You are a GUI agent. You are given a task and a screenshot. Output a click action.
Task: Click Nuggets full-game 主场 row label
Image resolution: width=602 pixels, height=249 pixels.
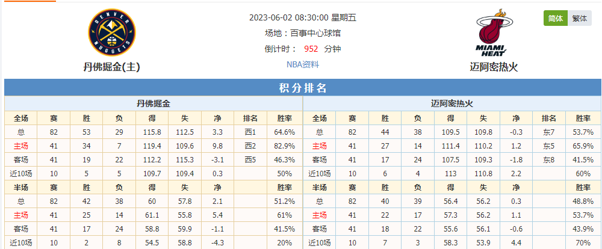pos(20,146)
